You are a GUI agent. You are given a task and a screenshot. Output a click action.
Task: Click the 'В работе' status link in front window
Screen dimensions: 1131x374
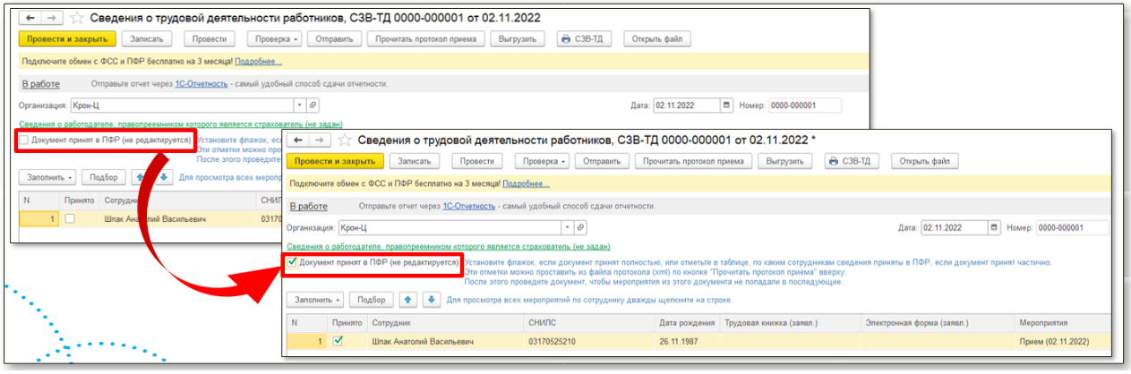coord(304,206)
